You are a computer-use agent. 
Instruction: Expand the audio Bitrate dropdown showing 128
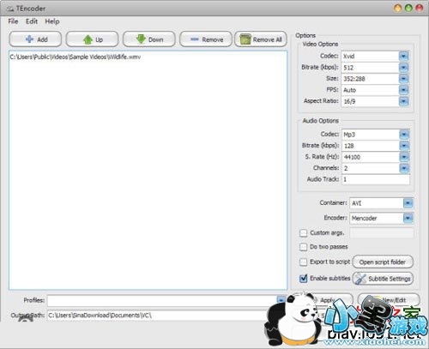point(404,146)
